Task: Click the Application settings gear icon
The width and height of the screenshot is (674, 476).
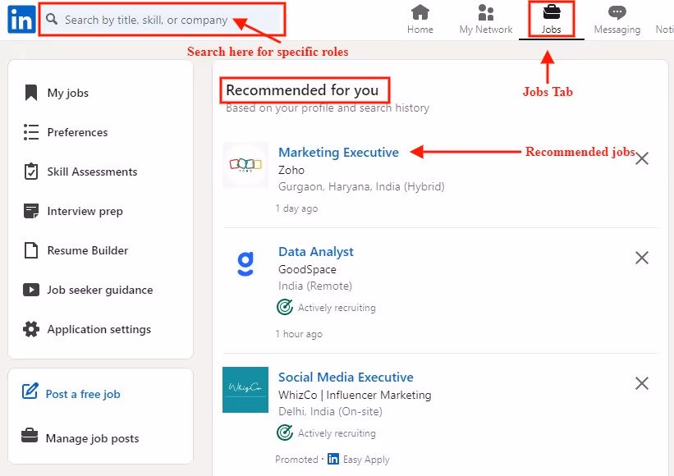Action: tap(32, 329)
